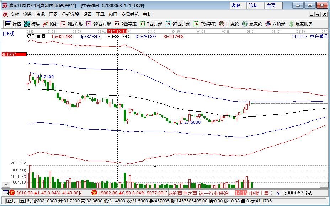Click the 主页 homepage button

(x=271, y=5)
